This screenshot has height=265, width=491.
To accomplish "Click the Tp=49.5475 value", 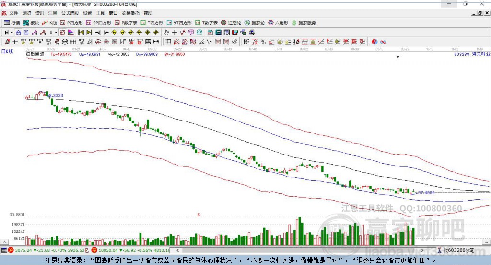I will [x=61, y=55].
